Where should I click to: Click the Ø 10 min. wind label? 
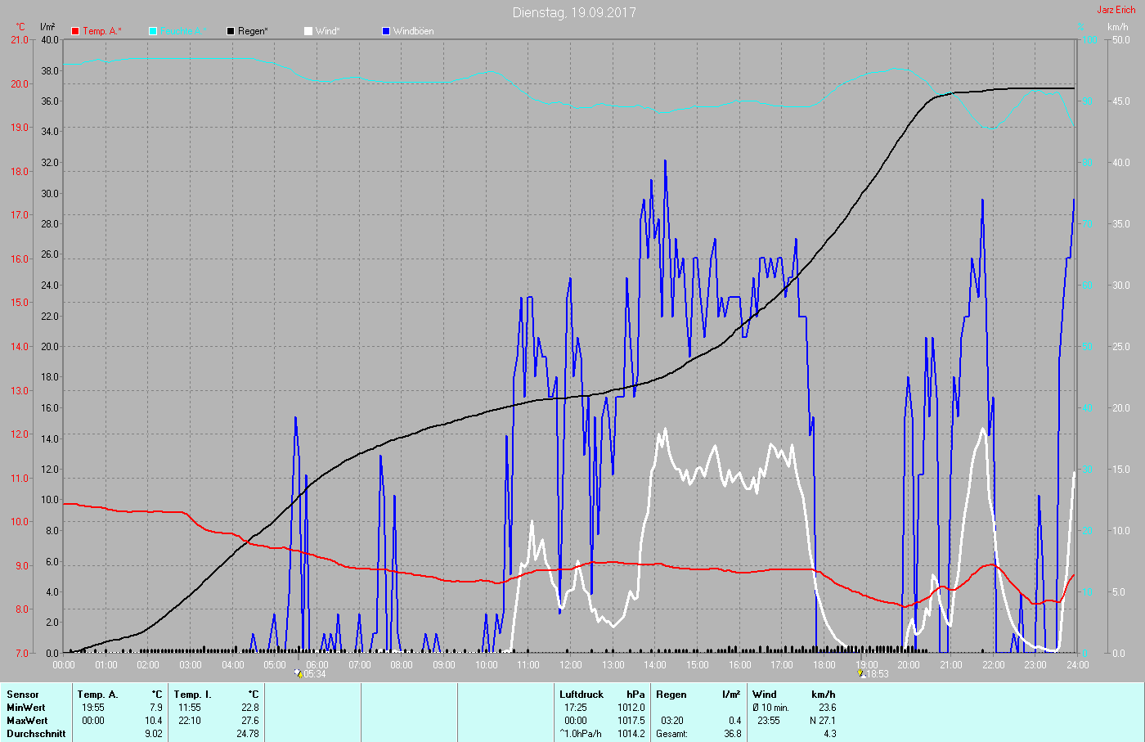coord(771,708)
